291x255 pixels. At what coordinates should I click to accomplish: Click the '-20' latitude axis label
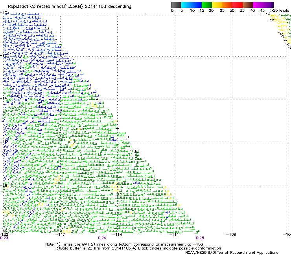pos(4,230)
